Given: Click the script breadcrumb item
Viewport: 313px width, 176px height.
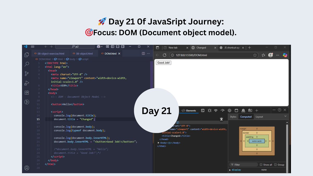Looking at the screenshot, I should point(83,59).
